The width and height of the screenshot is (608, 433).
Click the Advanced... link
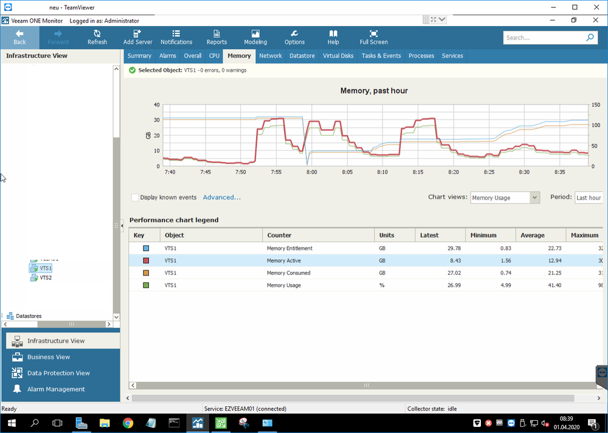point(222,198)
